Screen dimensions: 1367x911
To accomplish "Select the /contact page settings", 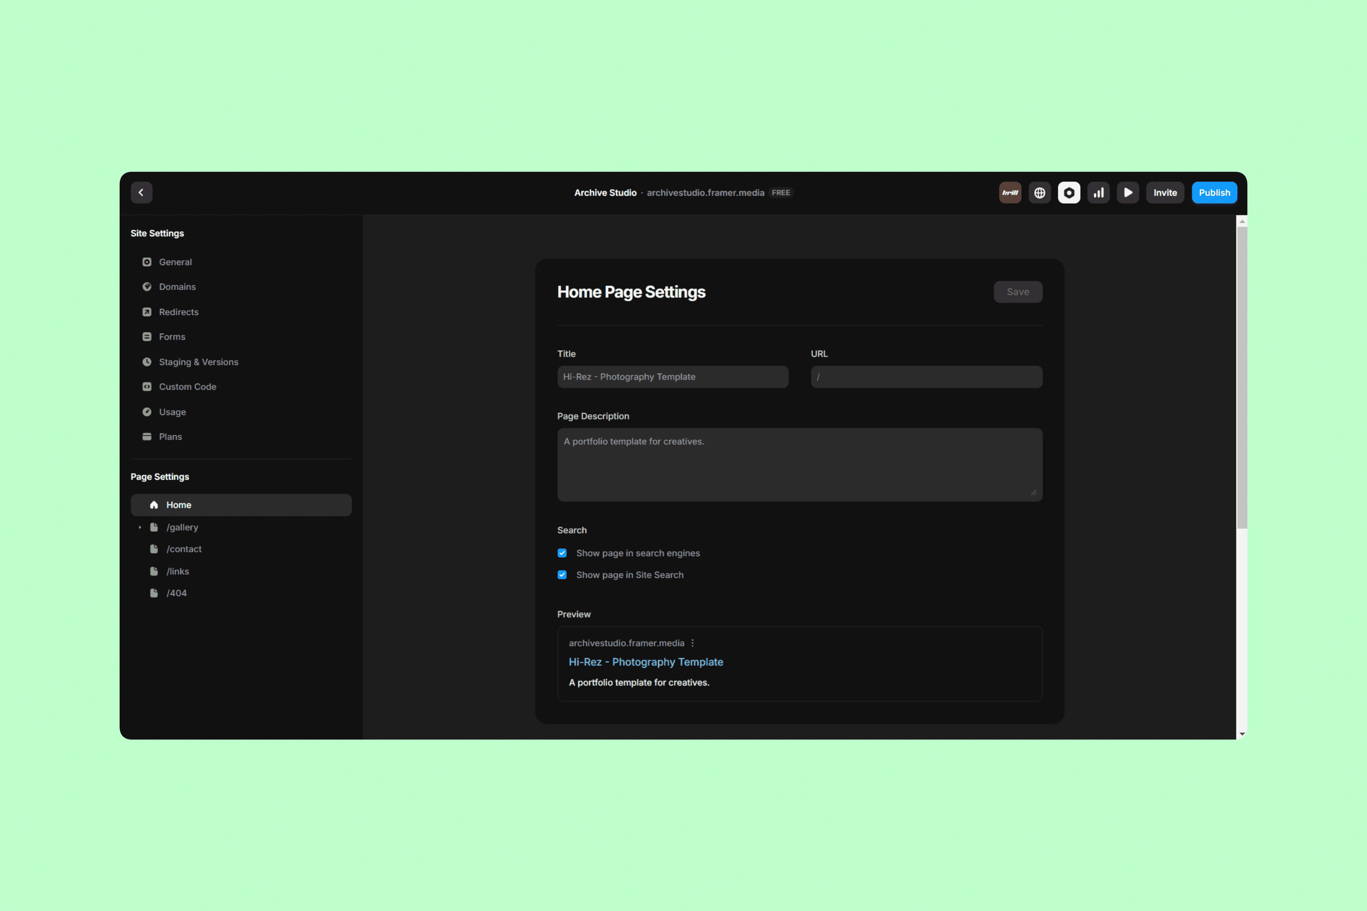I will (x=184, y=549).
